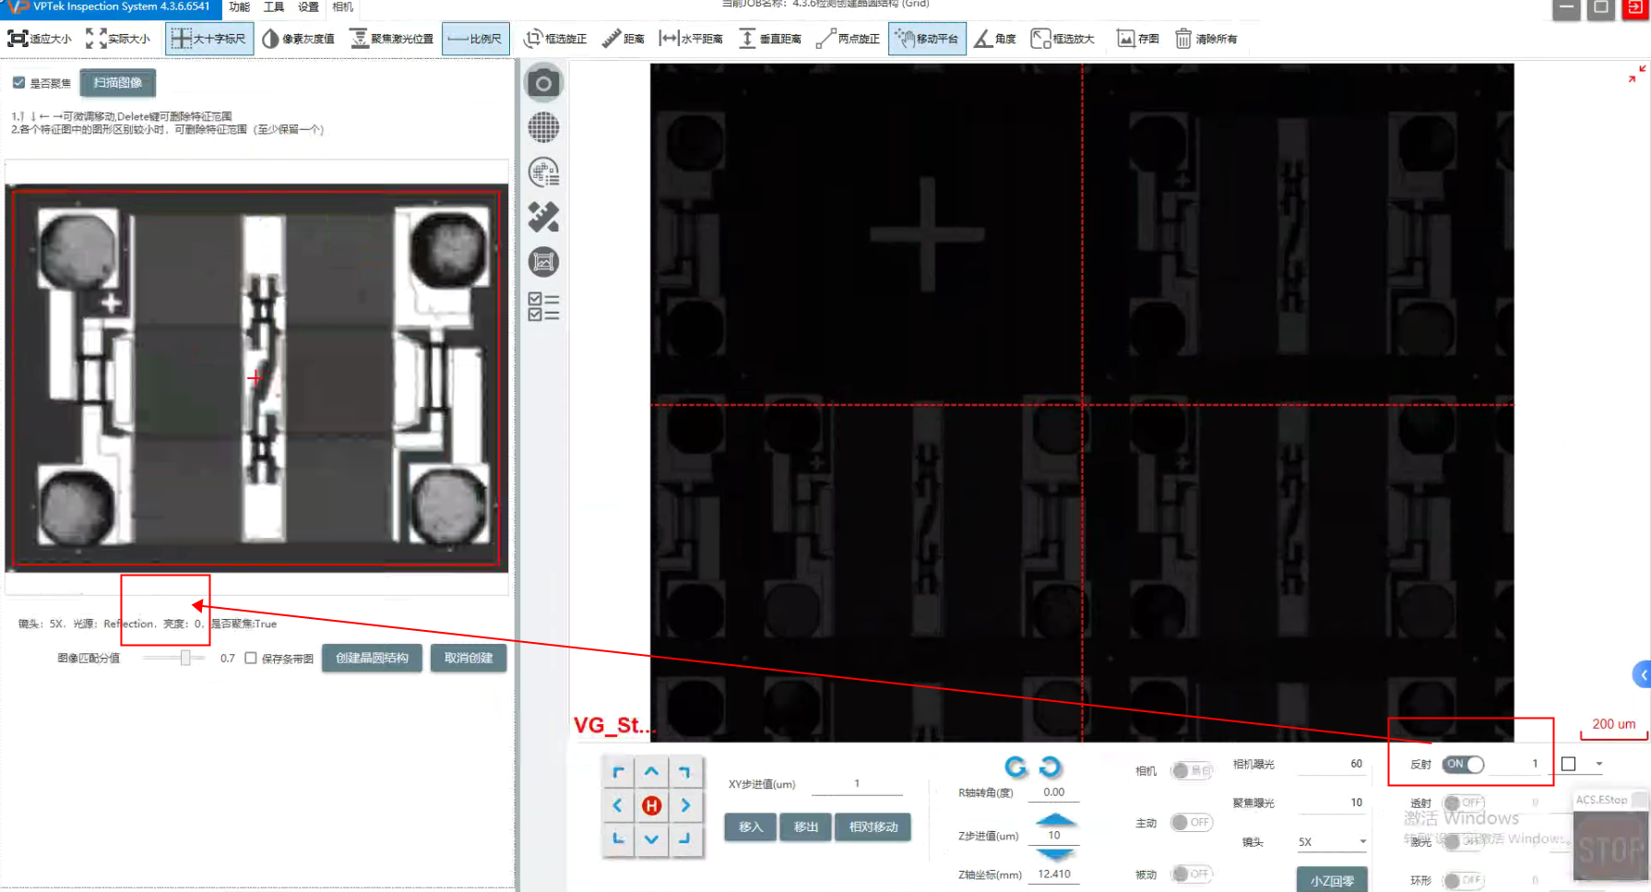Increase Z step with blue up triangle

(1055, 819)
